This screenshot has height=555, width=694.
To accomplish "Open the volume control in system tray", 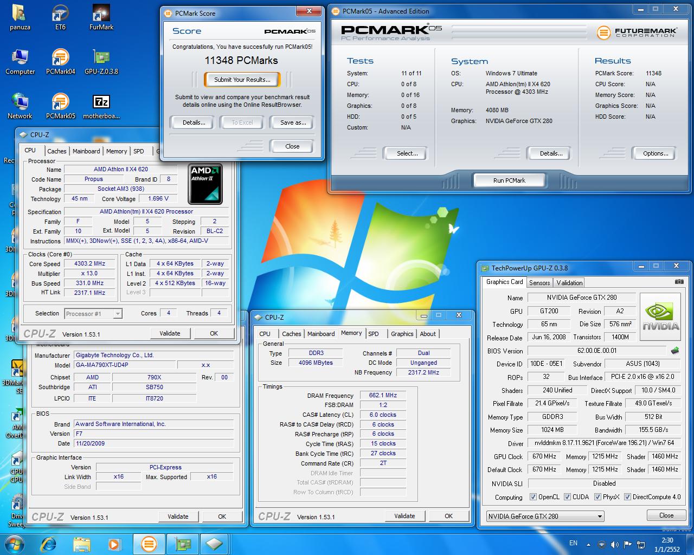I will [614, 544].
